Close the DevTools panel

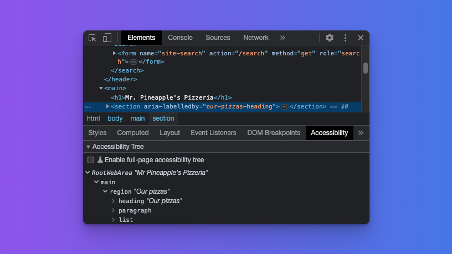pos(360,38)
